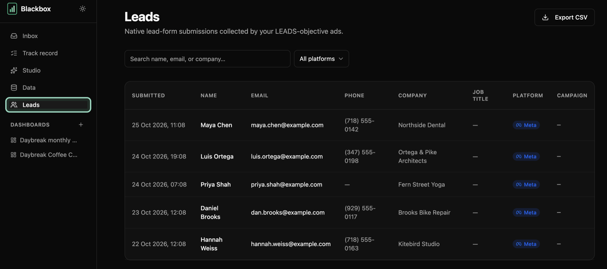This screenshot has width=607, height=269.
Task: Click email dan.brooks@example.com
Action: [288, 212]
